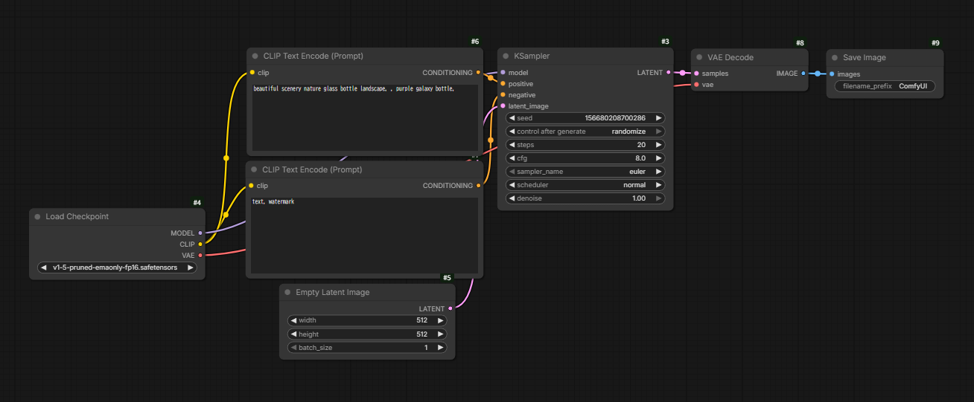The width and height of the screenshot is (974, 402).
Task: Click the LATENT output port on KSampler
Action: click(668, 73)
